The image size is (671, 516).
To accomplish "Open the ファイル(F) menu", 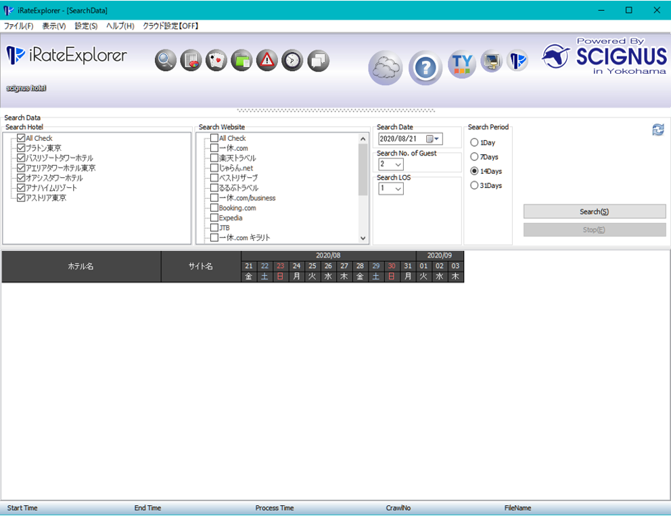I will (18, 26).
